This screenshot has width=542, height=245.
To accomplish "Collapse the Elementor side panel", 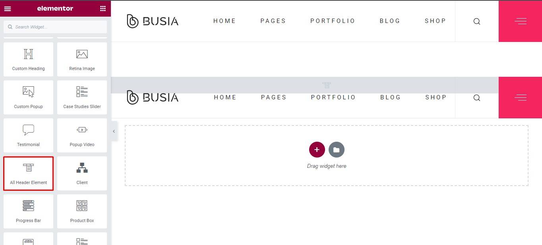I will [114, 131].
